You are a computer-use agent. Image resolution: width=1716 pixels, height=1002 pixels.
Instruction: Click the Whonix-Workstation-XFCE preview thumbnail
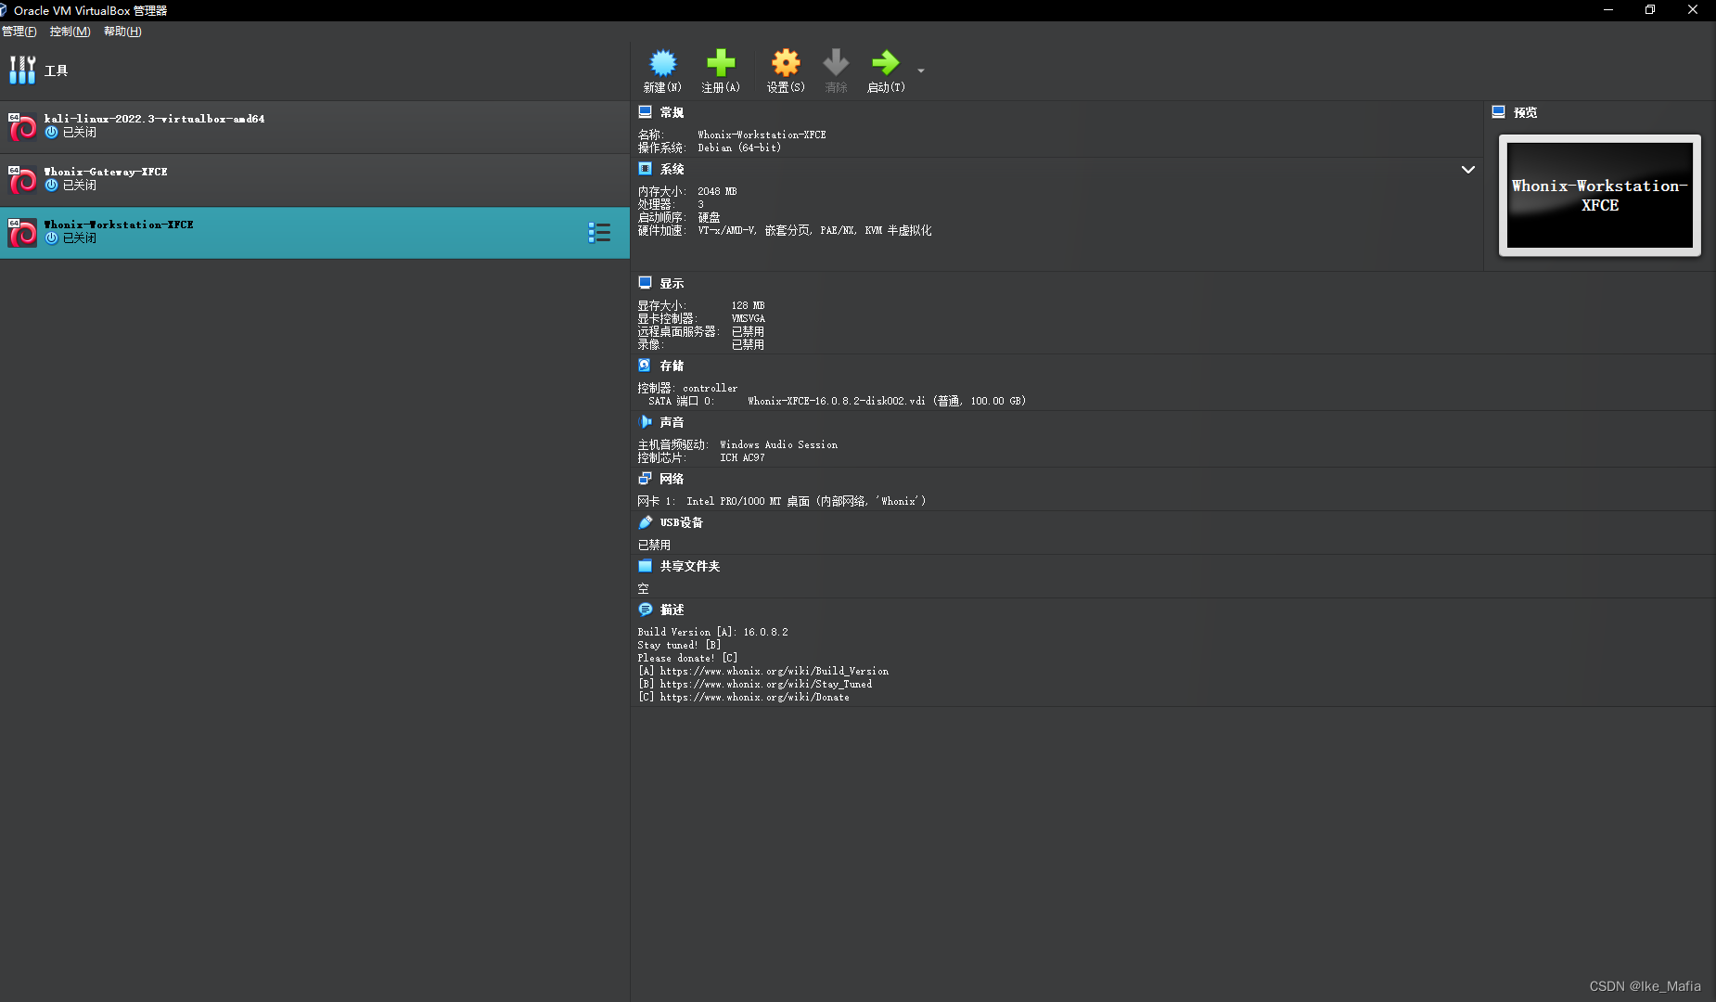click(x=1600, y=195)
